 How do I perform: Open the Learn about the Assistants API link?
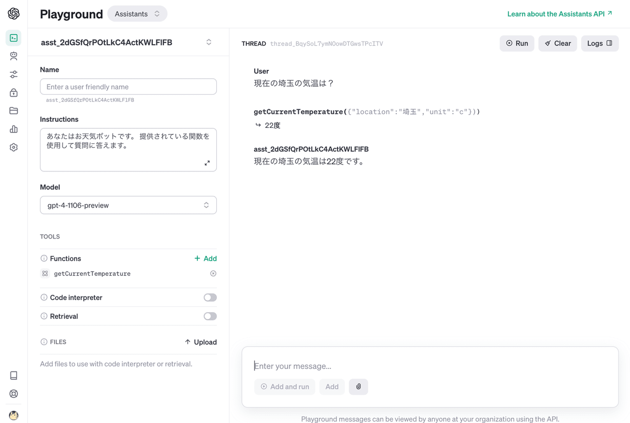(556, 13)
